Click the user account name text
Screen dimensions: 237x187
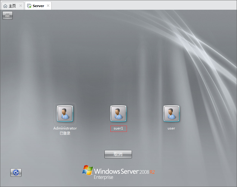point(171,128)
